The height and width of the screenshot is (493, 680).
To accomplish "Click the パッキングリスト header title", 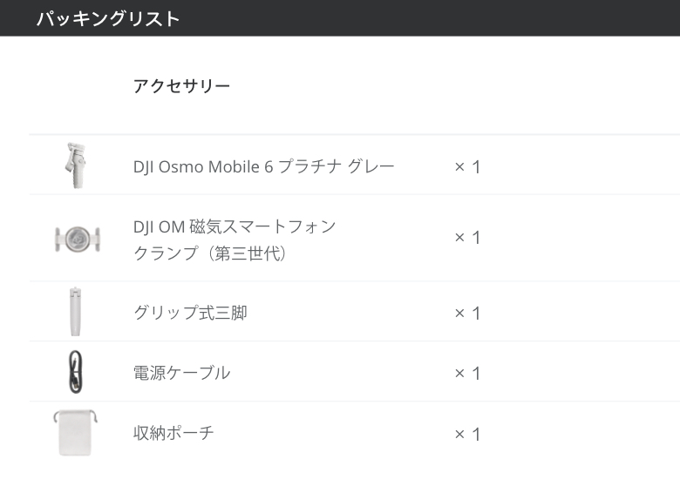I will 108,18.
